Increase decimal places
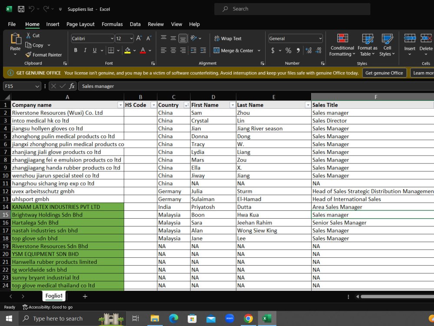Image resolution: width=434 pixels, height=326 pixels. coord(309,50)
